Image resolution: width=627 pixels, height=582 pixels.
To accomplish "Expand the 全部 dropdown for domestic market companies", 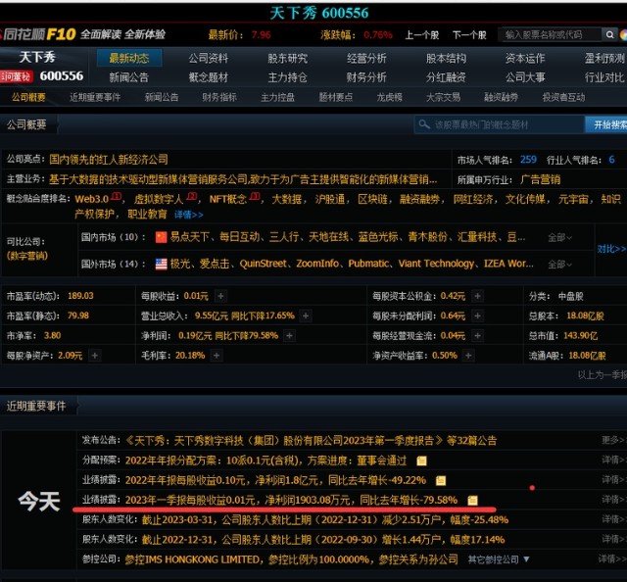I will pos(561,237).
